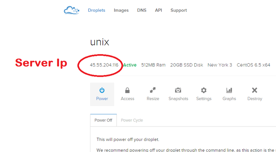276x152 pixels.
Task: Click the IP address 45.55.204.116
Action: pyautogui.click(x=104, y=65)
